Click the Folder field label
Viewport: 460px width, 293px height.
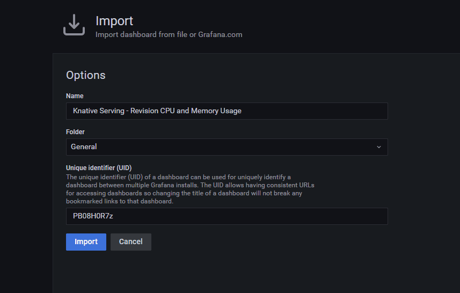pyautogui.click(x=75, y=132)
